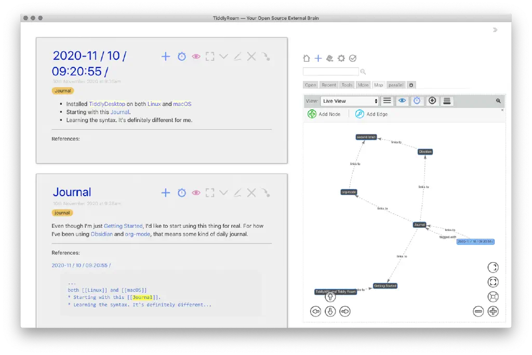Click the fit-to-screen map icon above zoom
This screenshot has width=532, height=355.
(x=493, y=297)
